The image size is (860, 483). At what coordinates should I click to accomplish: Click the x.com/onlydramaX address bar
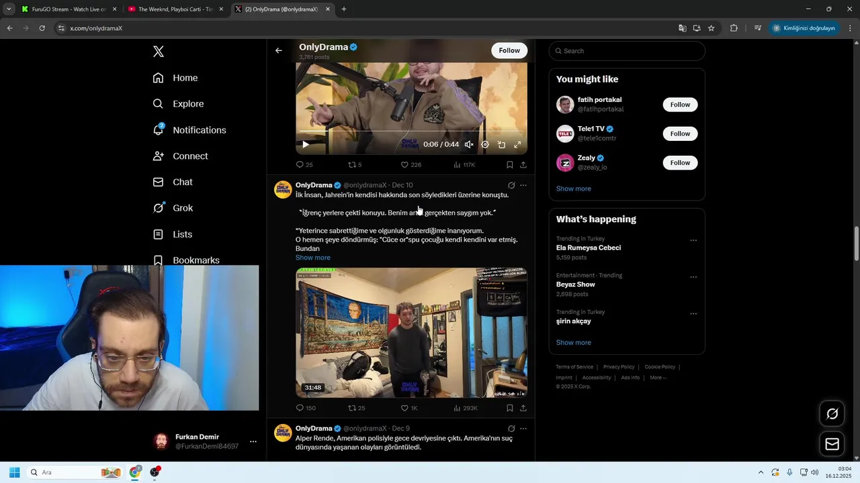363,28
